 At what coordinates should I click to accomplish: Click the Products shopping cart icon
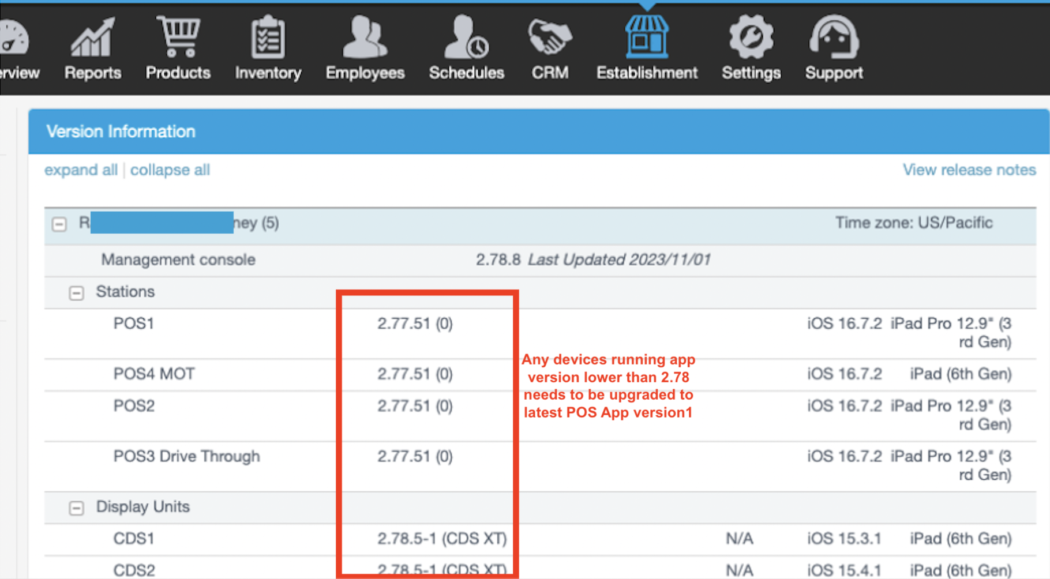[x=178, y=38]
